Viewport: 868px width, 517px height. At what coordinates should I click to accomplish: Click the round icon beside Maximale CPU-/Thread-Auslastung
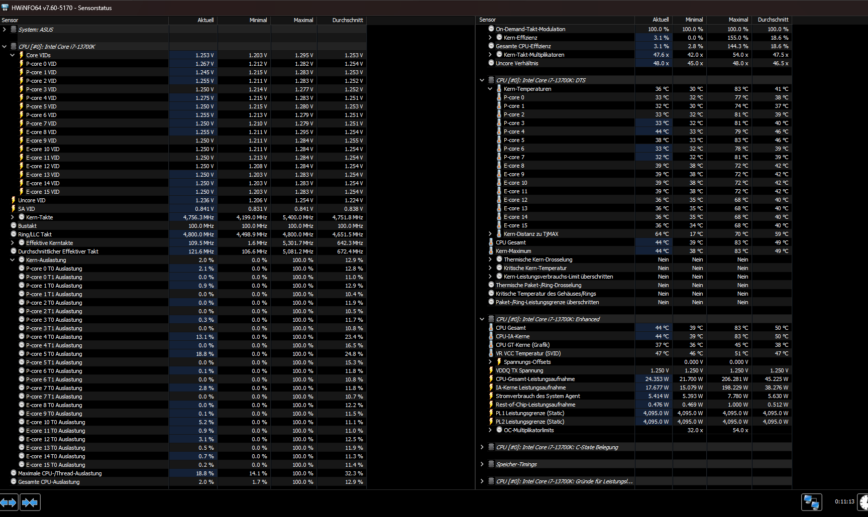14,473
